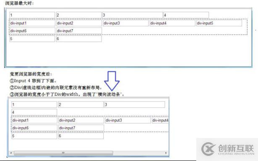This screenshot has width=258, height=161.
Task: Select the div-input5 field
Action: [x=219, y=23]
